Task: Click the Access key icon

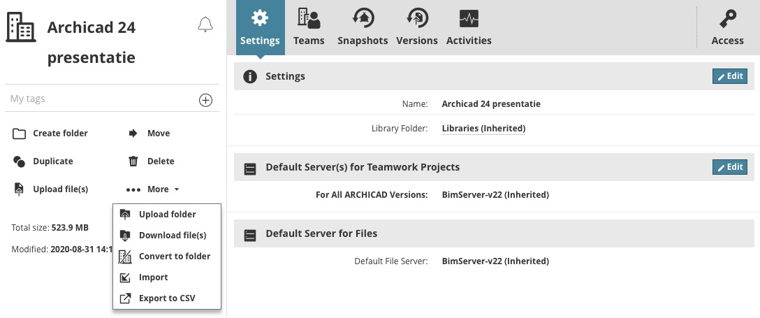Action: (728, 20)
